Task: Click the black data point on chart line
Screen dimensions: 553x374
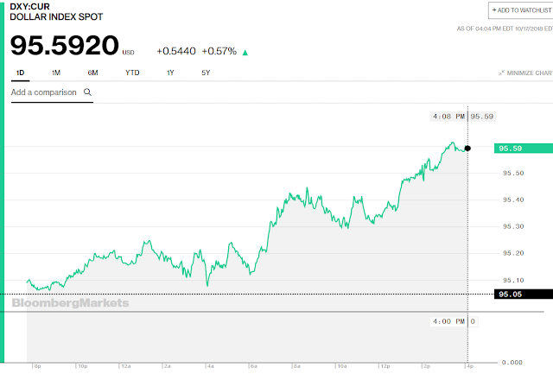Action: tap(467, 149)
